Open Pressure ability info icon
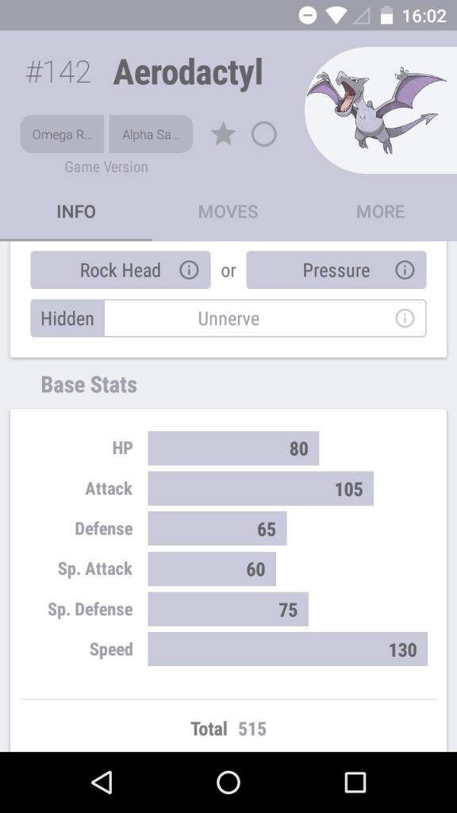457x813 pixels. coord(405,270)
